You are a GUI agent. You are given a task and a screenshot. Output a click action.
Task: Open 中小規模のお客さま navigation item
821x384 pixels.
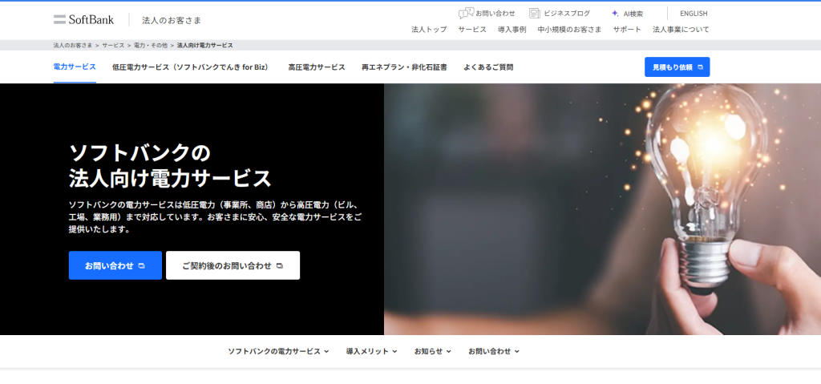[570, 30]
